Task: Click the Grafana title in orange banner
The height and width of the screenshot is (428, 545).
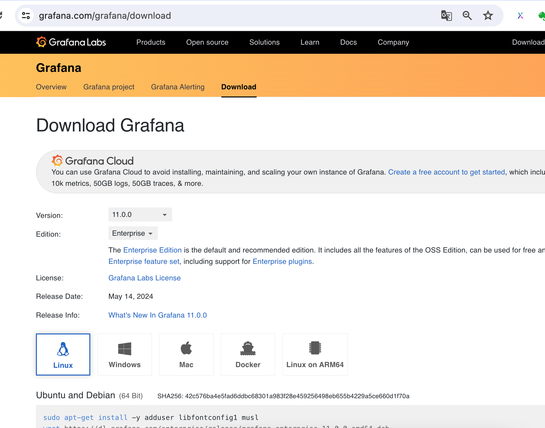Action: click(59, 68)
